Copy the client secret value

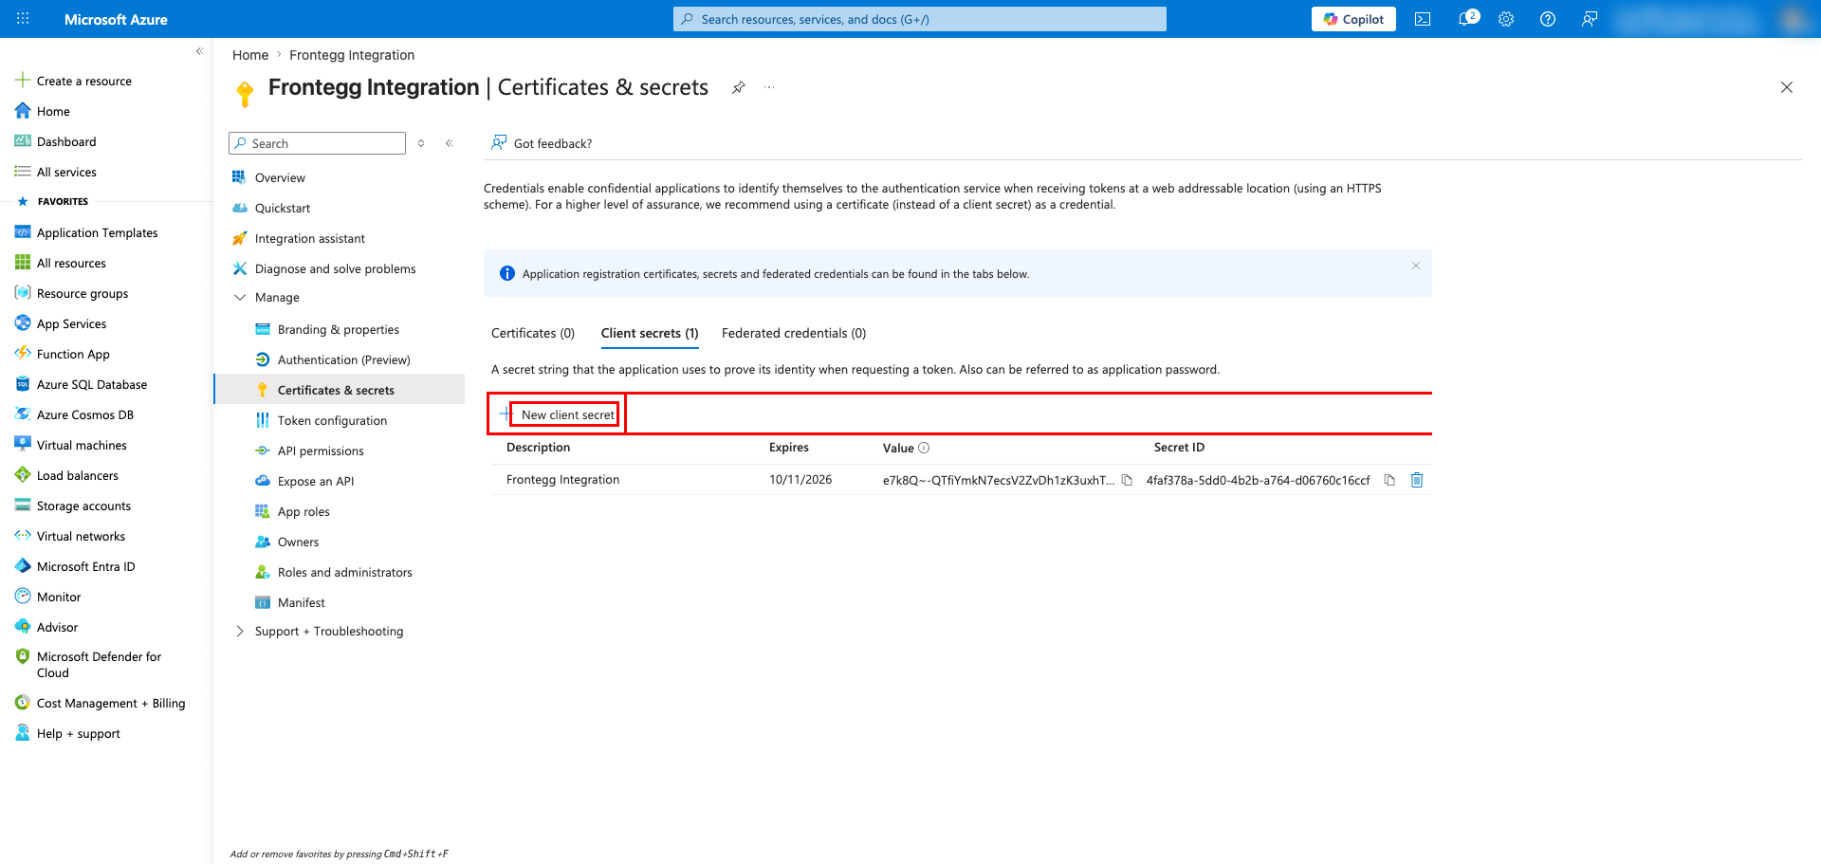(1127, 480)
